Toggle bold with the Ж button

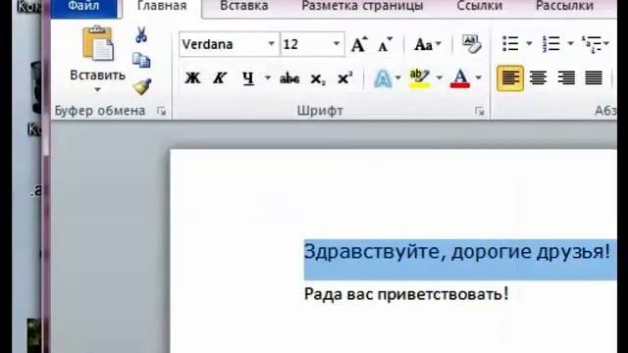[x=192, y=78]
